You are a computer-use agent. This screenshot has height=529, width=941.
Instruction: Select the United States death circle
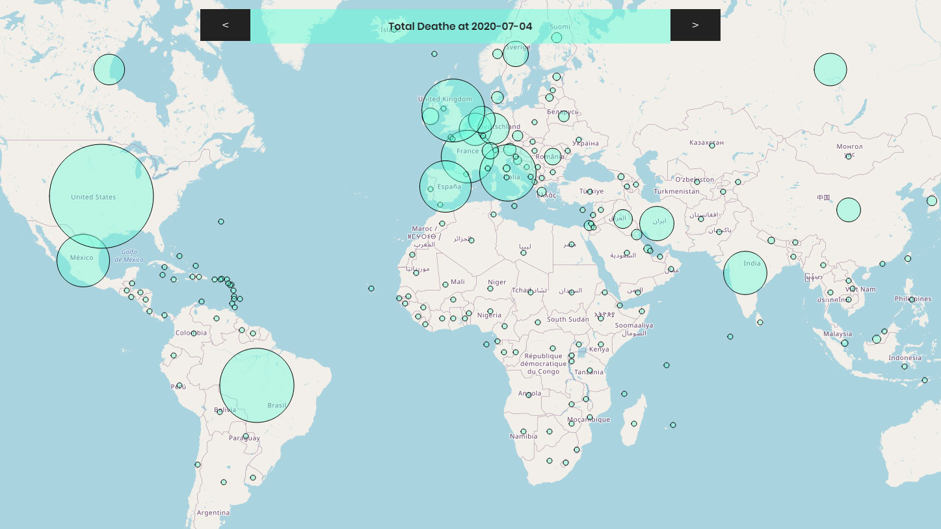pos(101,196)
